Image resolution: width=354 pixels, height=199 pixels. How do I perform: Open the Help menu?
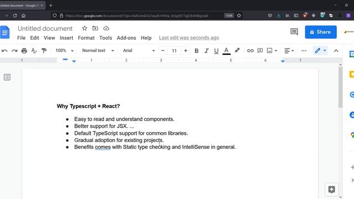pyautogui.click(x=146, y=38)
